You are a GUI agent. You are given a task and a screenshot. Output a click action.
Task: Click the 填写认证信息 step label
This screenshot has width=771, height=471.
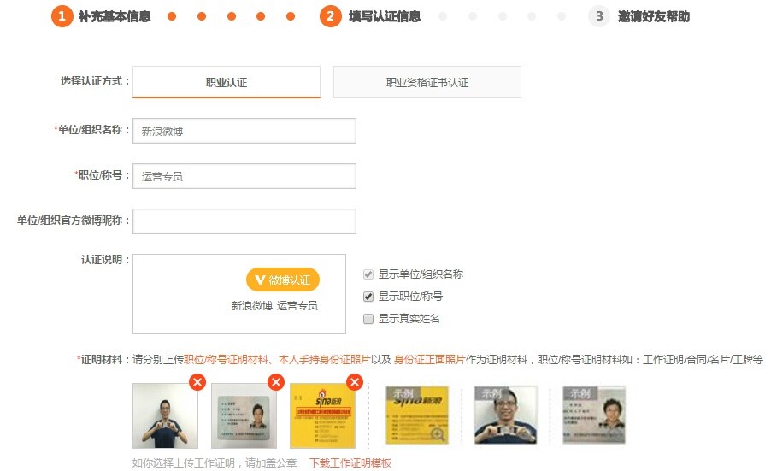pyautogui.click(x=385, y=16)
